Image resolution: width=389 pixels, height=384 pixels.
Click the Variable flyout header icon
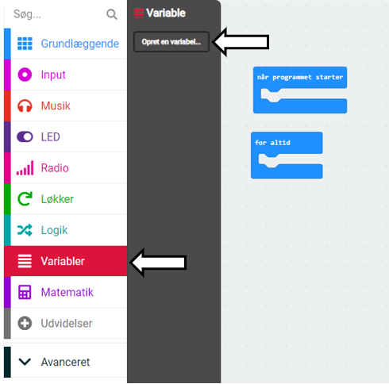click(139, 13)
